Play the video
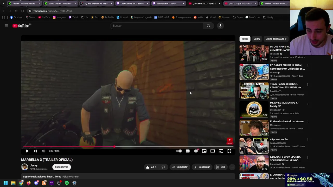Screen dimensions: 333x187 click(x=27, y=151)
